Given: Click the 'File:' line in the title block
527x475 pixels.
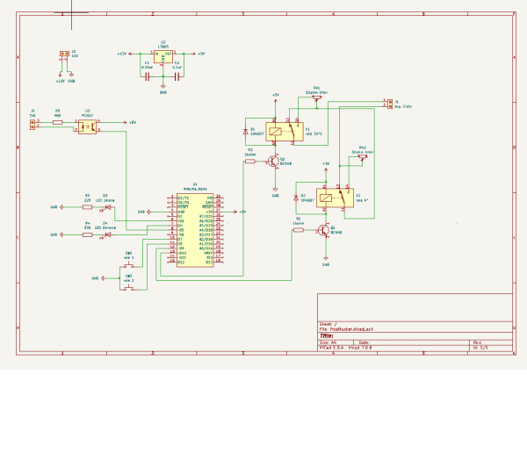Looking at the screenshot, I should point(346,329).
